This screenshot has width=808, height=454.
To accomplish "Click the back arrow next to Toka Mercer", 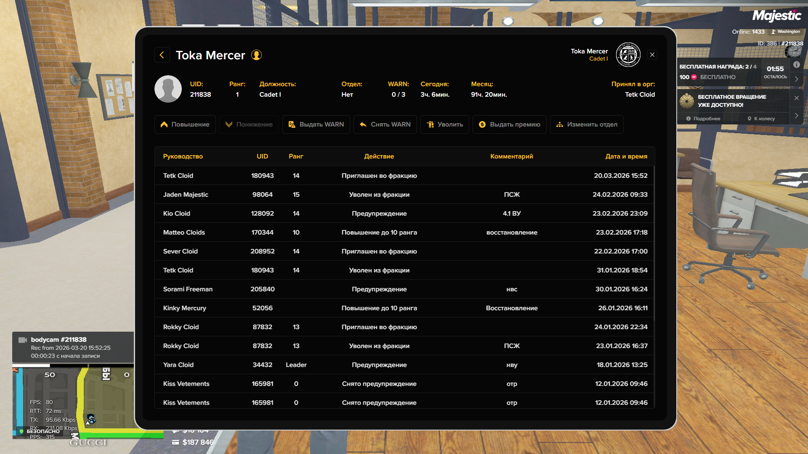I will click(x=162, y=55).
